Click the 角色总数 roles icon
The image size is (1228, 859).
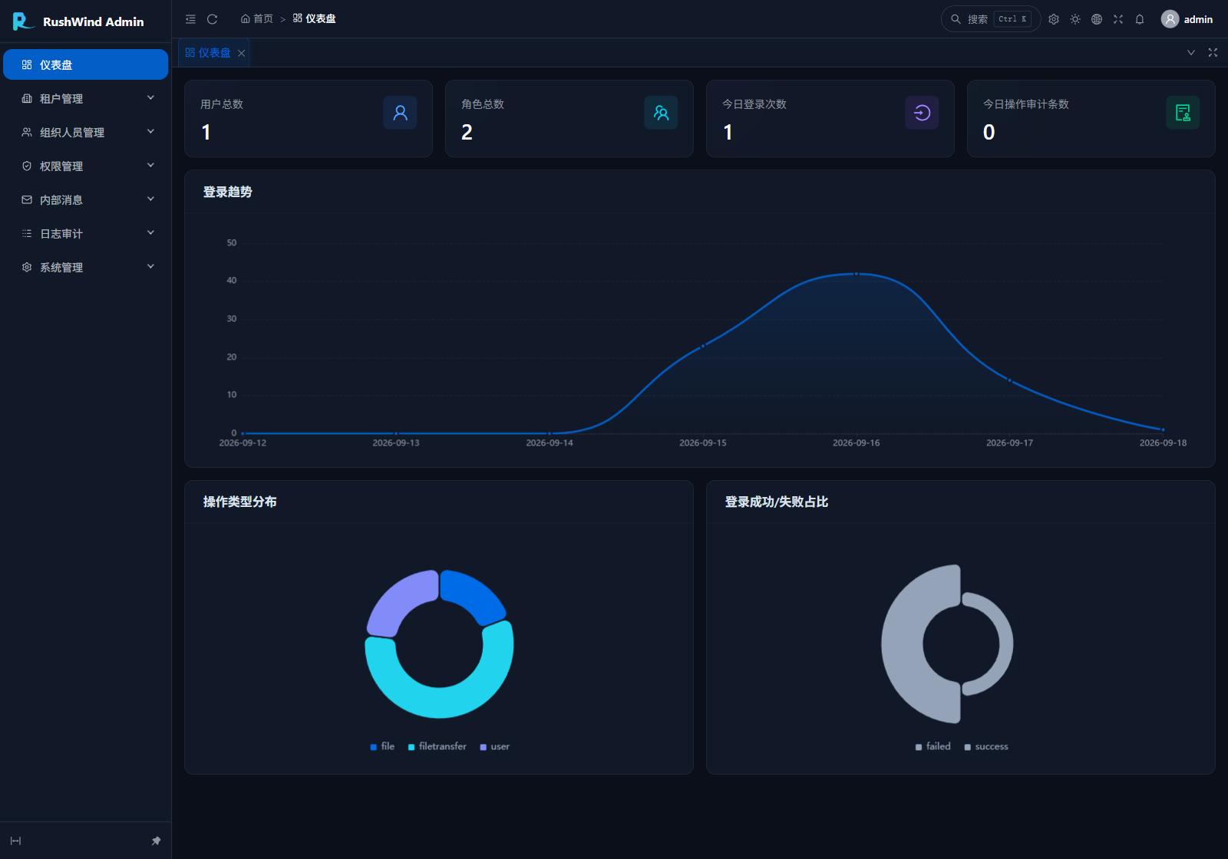(x=661, y=113)
